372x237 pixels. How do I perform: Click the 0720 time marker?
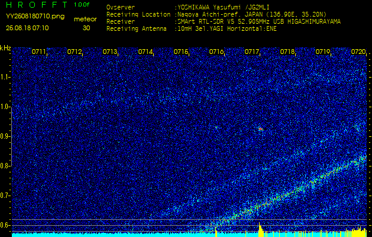(x=358, y=52)
